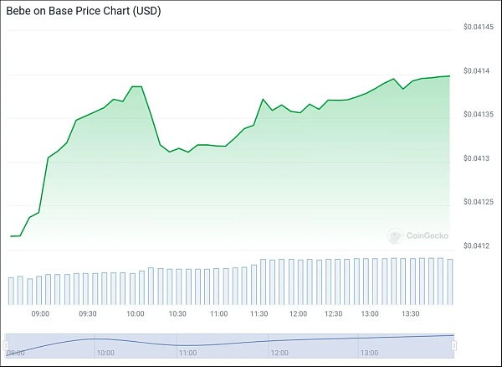Image resolution: width=502 pixels, height=367 pixels.
Task: Click the $0.04145 y-axis price label
Action: pyautogui.click(x=478, y=28)
